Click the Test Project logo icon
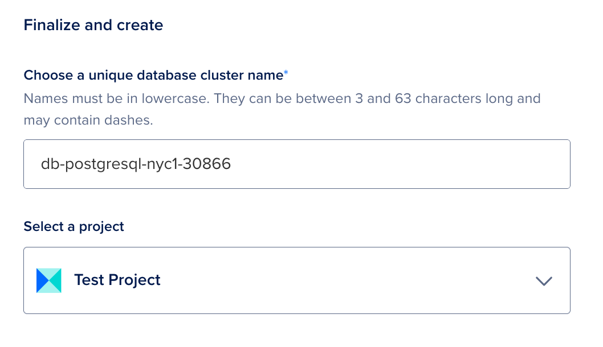 (48, 280)
